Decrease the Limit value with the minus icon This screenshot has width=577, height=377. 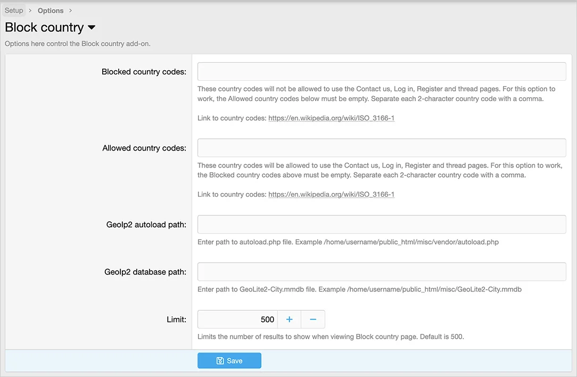(313, 320)
